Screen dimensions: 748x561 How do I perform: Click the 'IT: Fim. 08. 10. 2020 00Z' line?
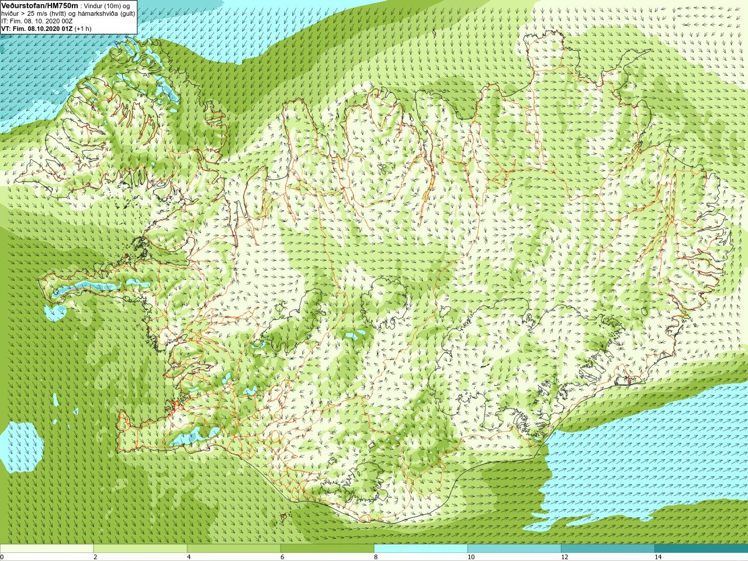(37, 21)
